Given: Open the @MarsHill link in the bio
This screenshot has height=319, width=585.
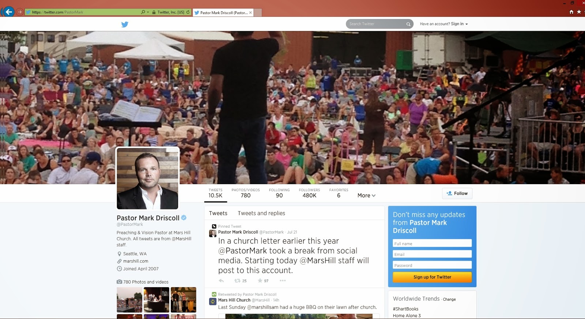Looking at the screenshot, I should click(x=181, y=239).
